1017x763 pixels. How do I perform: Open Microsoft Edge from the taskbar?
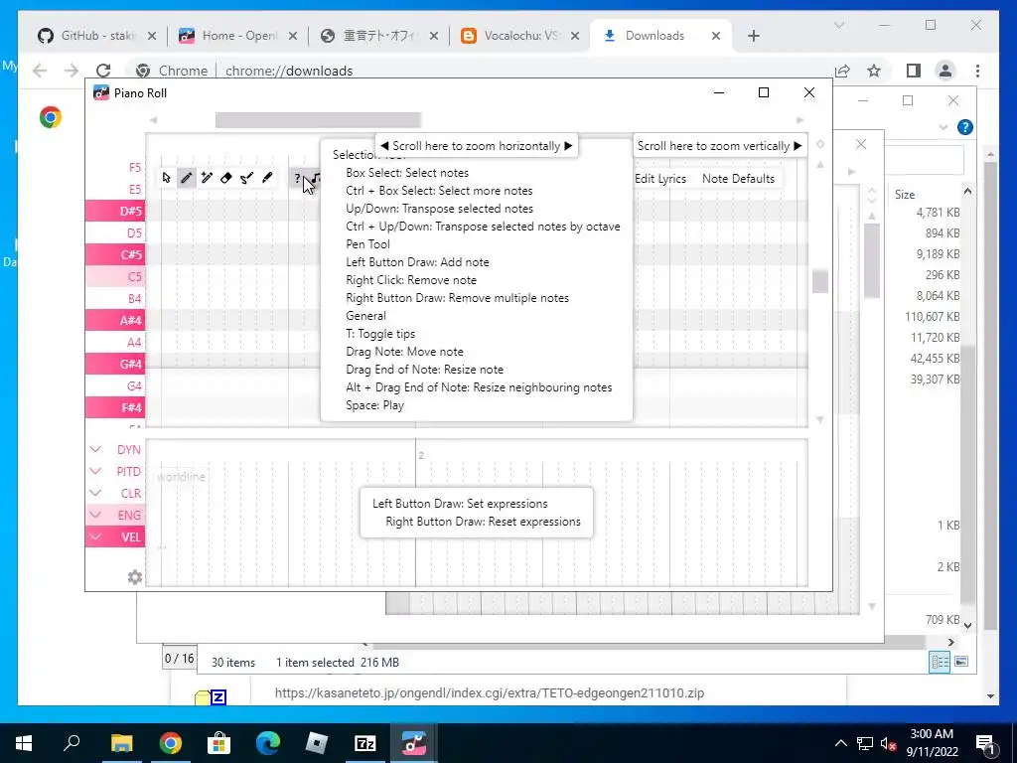click(268, 743)
